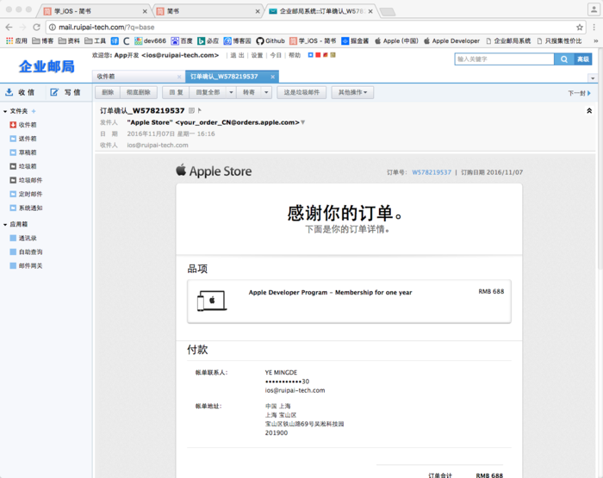Toggle the flag icon beside subject
Screen dimensions: 603x478
pyautogui.click(x=200, y=110)
